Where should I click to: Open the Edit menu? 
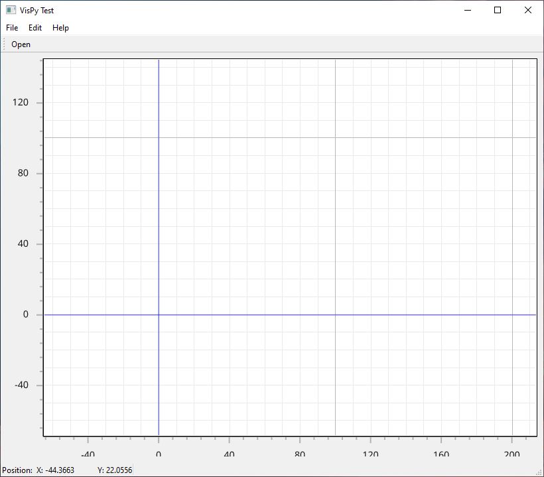(34, 27)
